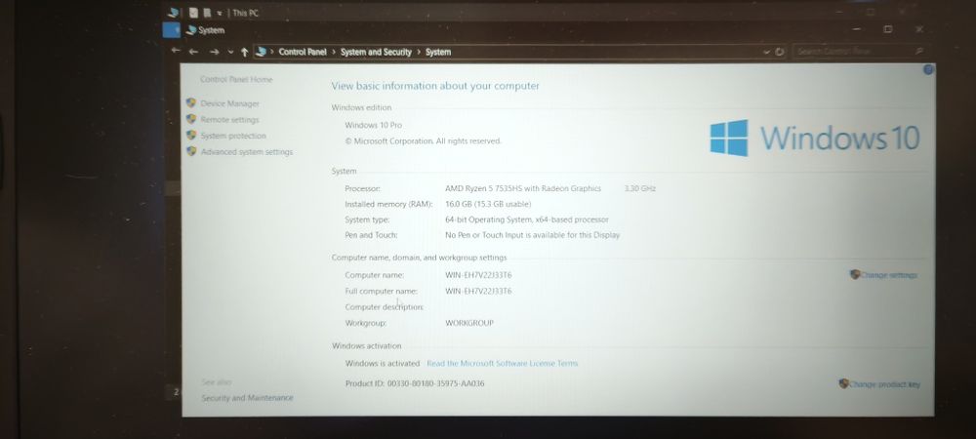Click the System icon in the title bar
This screenshot has width=976, height=439.
[x=191, y=30]
